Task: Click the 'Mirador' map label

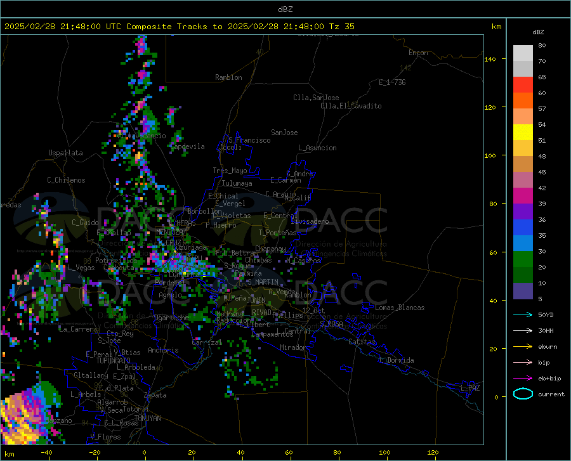Action: (x=292, y=347)
